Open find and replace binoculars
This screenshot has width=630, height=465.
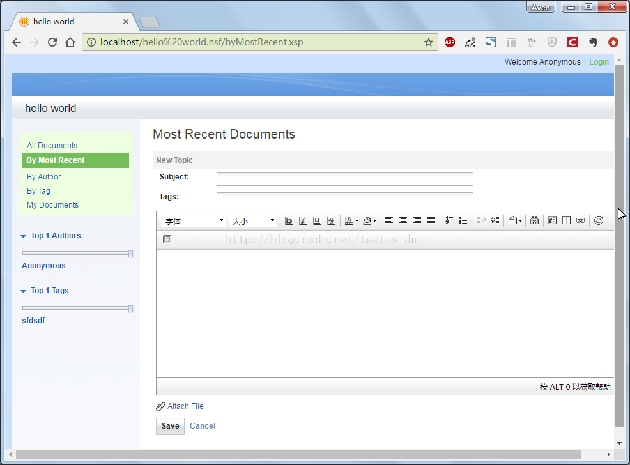534,220
